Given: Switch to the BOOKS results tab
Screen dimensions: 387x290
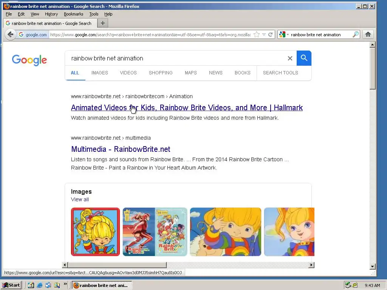Looking at the screenshot, I should point(243,73).
